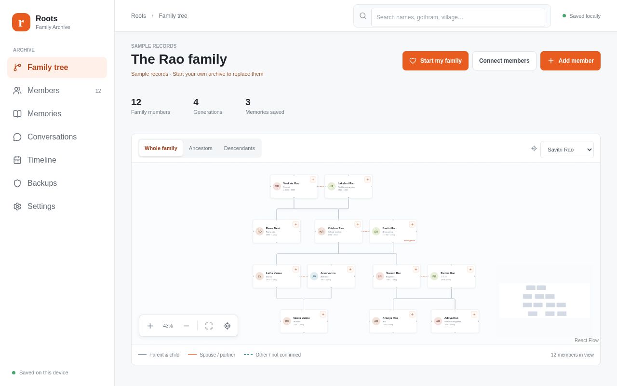Viewport: 617px width, 386px height.
Task: Click the plus on Aditya Rao's card
Action: pyautogui.click(x=474, y=314)
